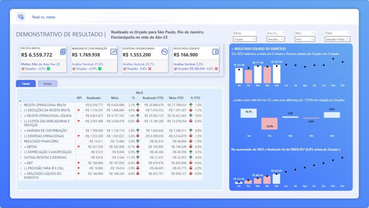This screenshot has width=369, height=208.
Task: Click the red X on Despesas Operacionais card
Action: pos(150,68)
